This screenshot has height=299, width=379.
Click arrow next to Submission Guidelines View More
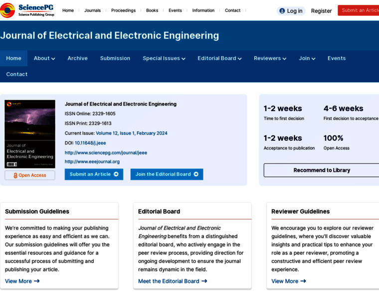click(36, 281)
